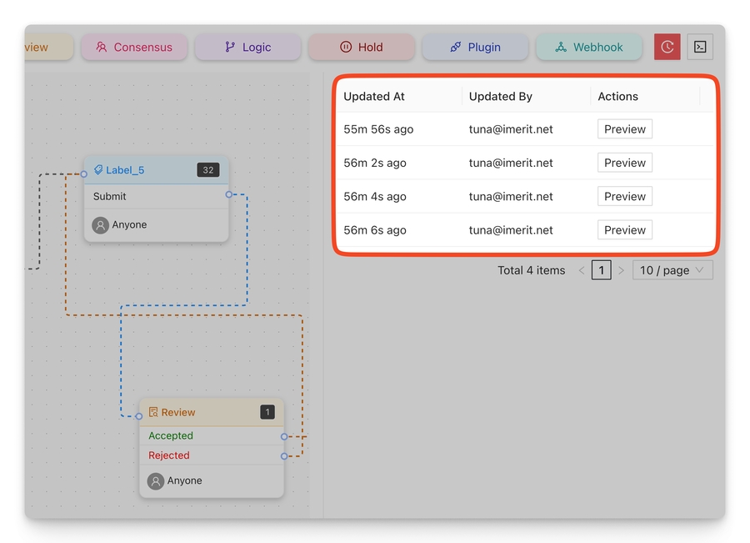This screenshot has height=543, width=750.
Task: Click the Review stage icon
Action: pyautogui.click(x=153, y=412)
